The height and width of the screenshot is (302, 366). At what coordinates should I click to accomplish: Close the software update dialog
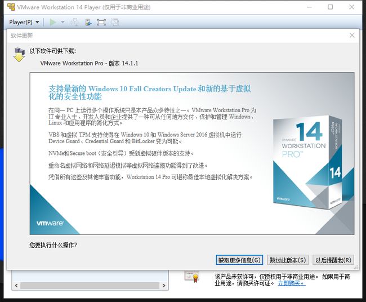tap(352, 35)
